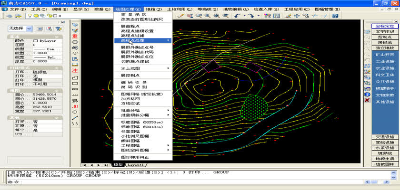The height and width of the screenshot is (190, 400).
Task: Click the 坐标定位 button
Action: [x=385, y=26]
